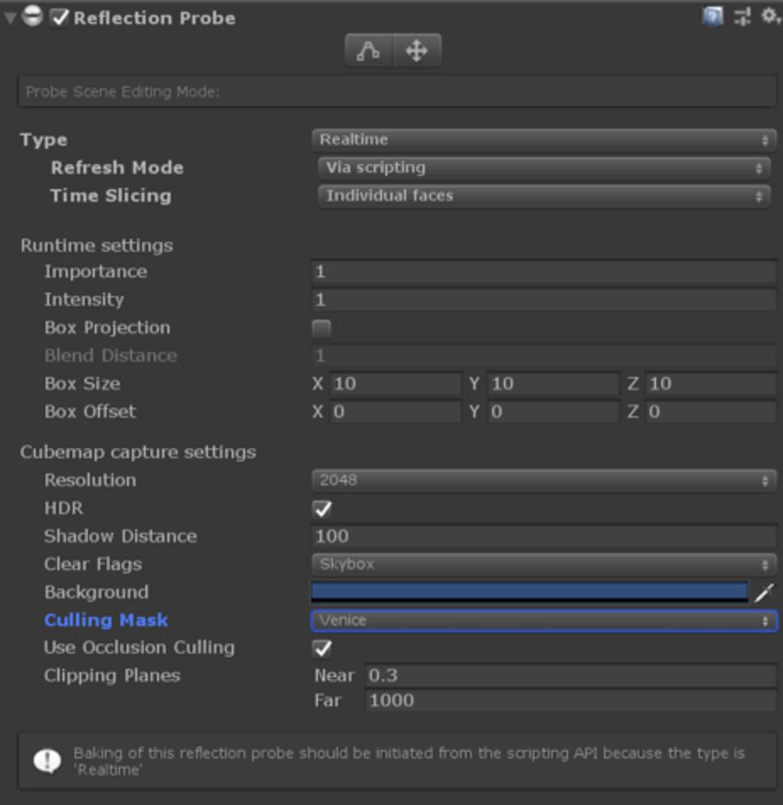Click the baking warning message text
The image size is (783, 805).
point(409,761)
